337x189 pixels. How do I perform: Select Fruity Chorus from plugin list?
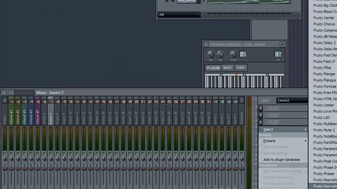324,24
